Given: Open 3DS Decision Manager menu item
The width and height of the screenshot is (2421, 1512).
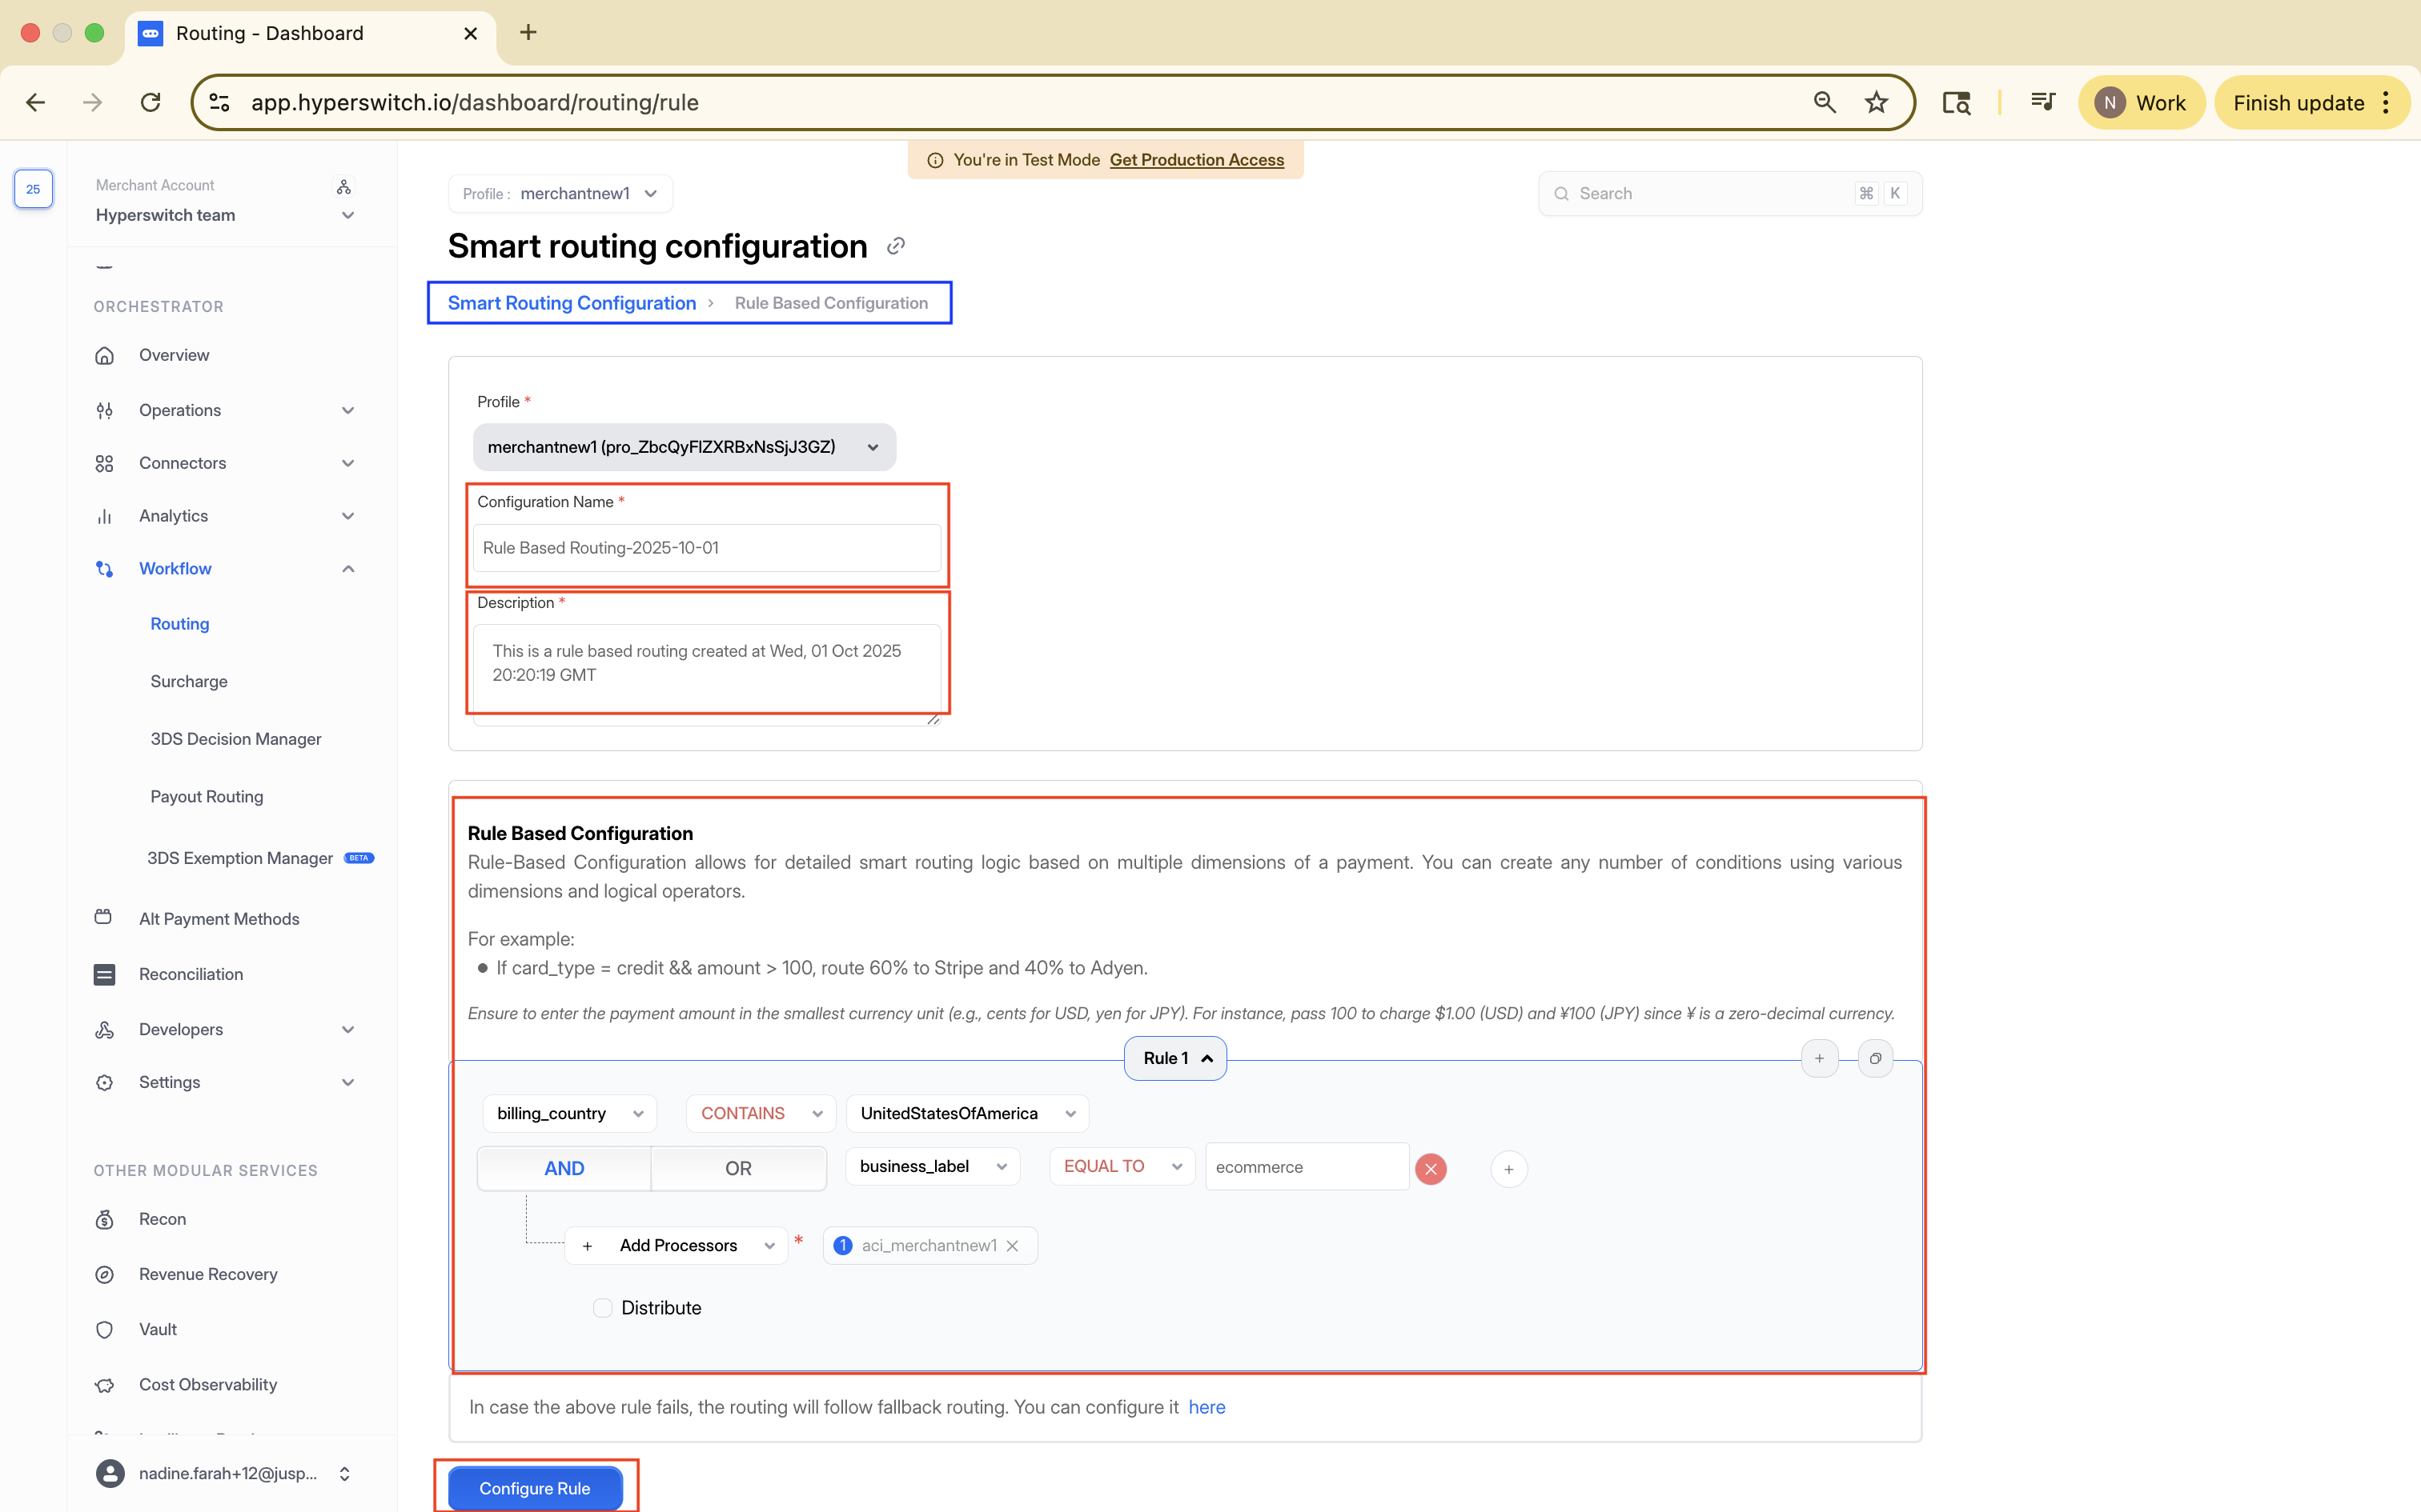Looking at the screenshot, I should 236,739.
